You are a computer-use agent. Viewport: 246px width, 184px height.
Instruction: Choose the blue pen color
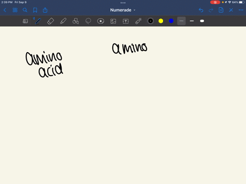[x=171, y=21]
